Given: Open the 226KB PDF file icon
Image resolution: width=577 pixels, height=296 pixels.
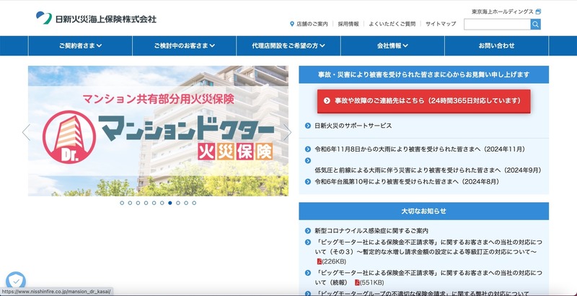Looking at the screenshot, I should [x=320, y=261].
